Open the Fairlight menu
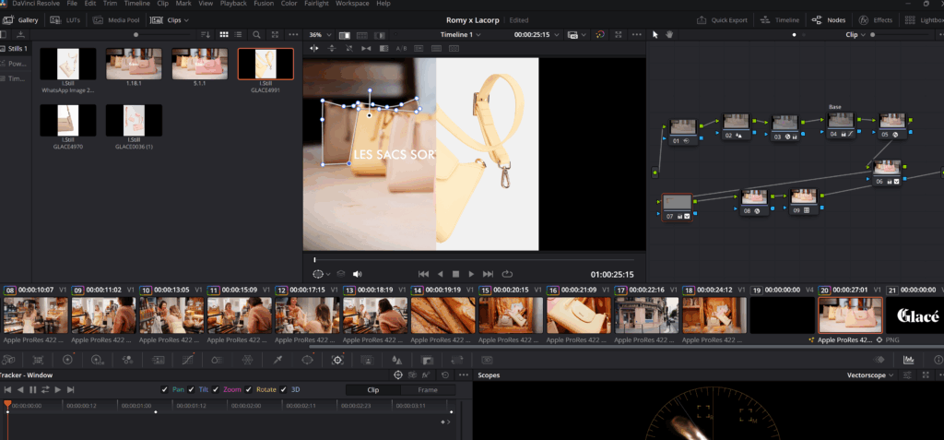 (x=316, y=4)
